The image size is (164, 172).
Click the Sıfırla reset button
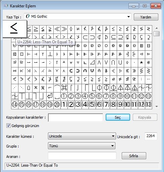click(x=134, y=156)
